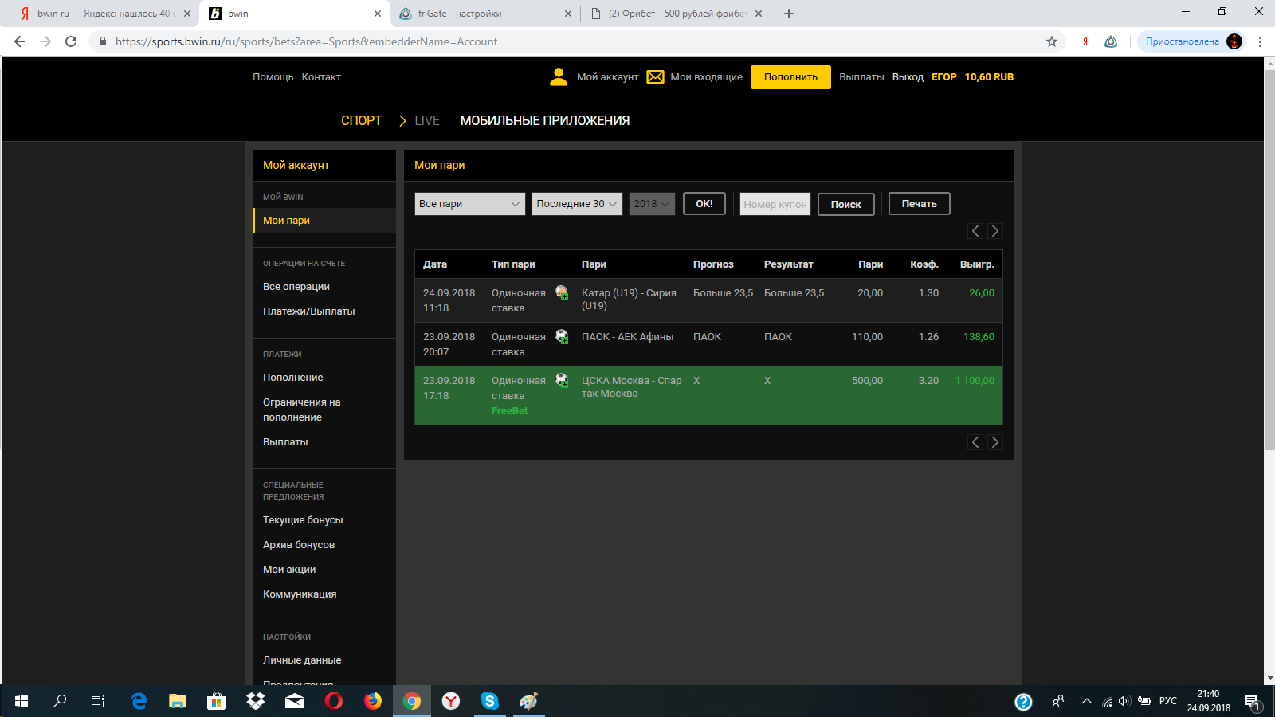Viewport: 1275px width, 717px height.
Task: Reload the page with refresh icon
Action: [71, 41]
